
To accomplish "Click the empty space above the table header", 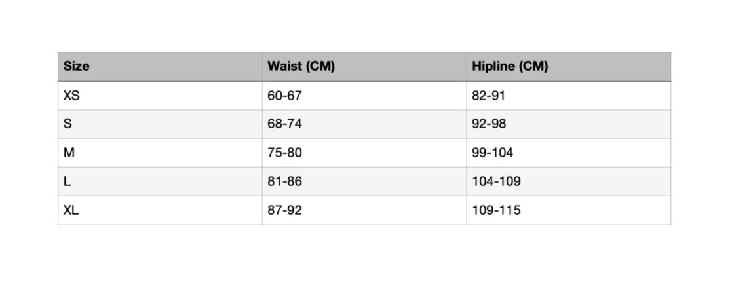I will [x=364, y=26].
